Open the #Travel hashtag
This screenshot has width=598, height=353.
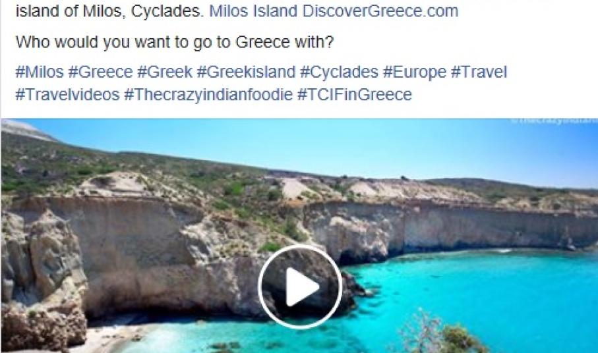[479, 72]
